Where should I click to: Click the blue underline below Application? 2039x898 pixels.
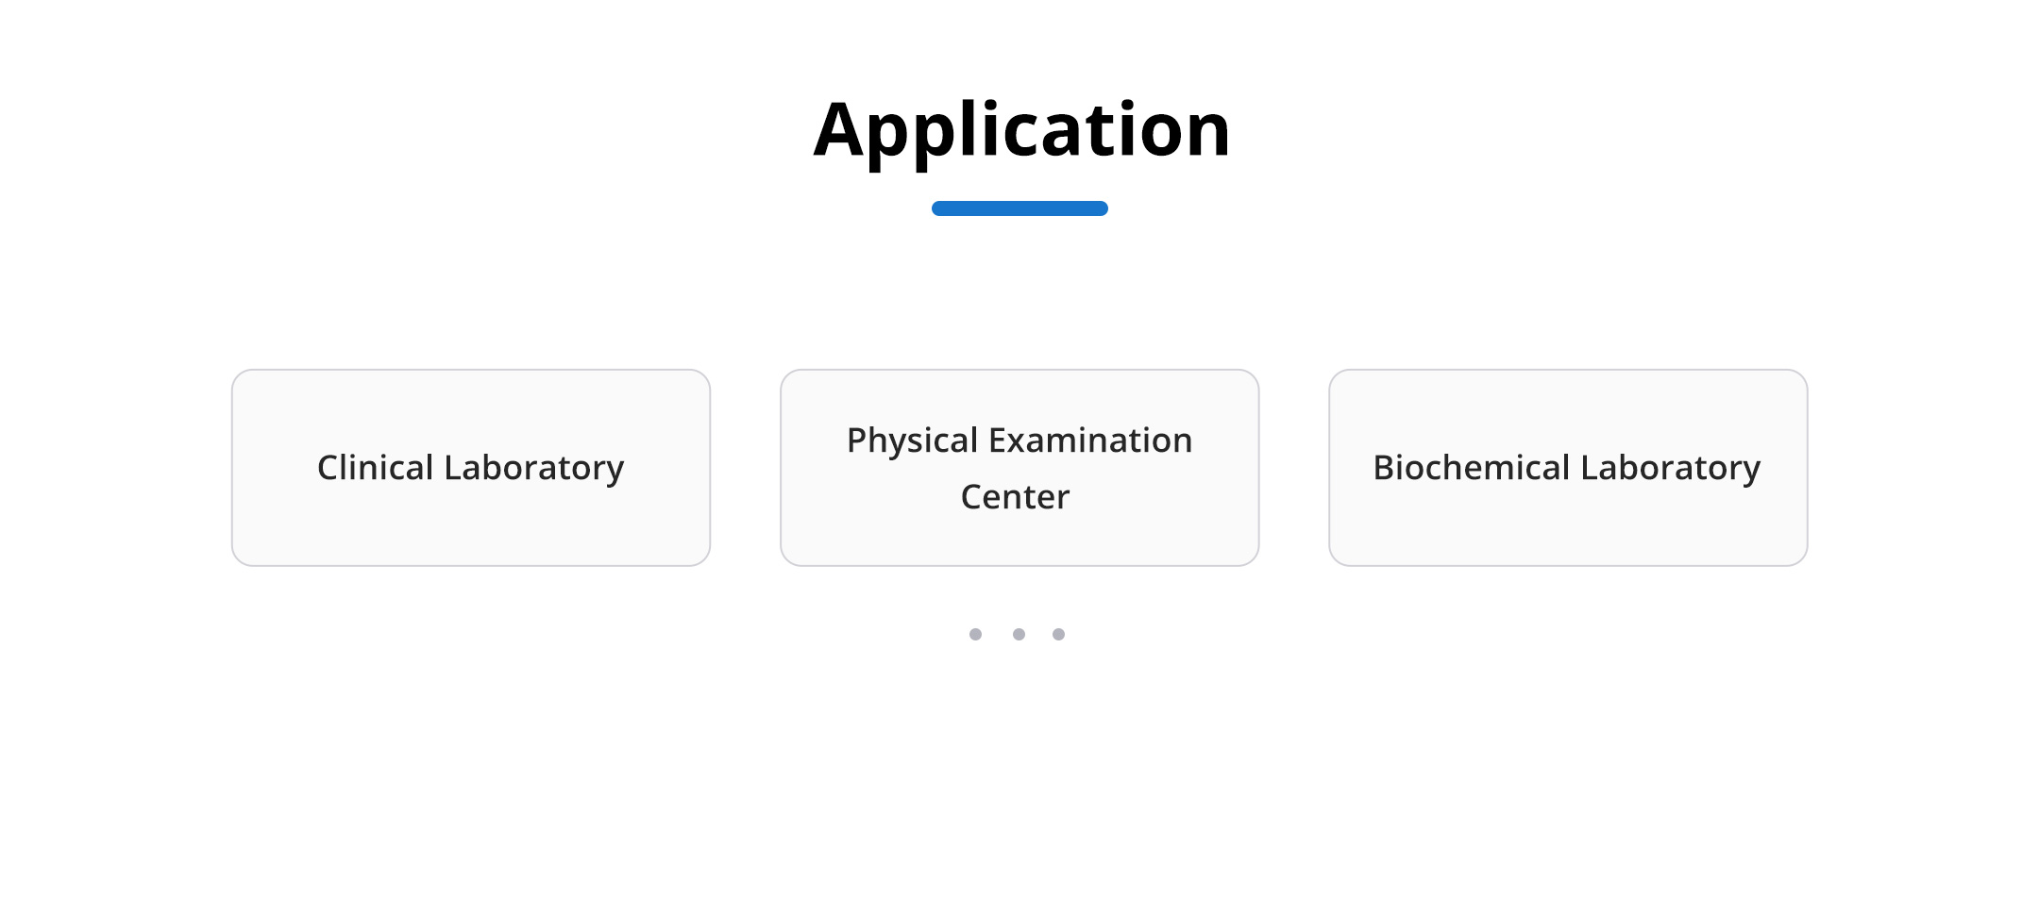(x=1019, y=208)
